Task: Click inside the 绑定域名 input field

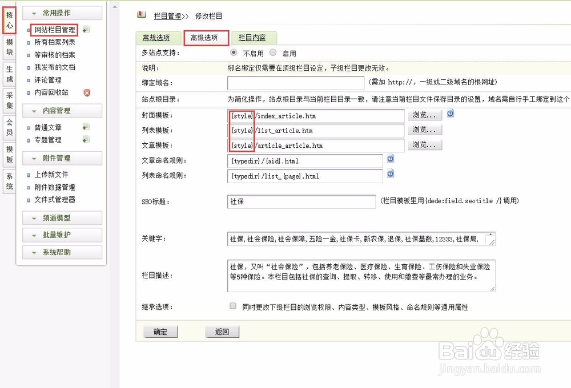Action: pyautogui.click(x=297, y=83)
